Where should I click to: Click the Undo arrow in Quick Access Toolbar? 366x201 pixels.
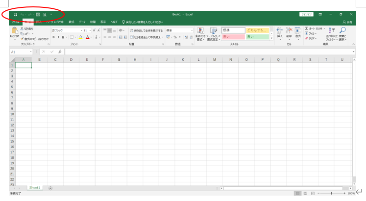point(22,15)
